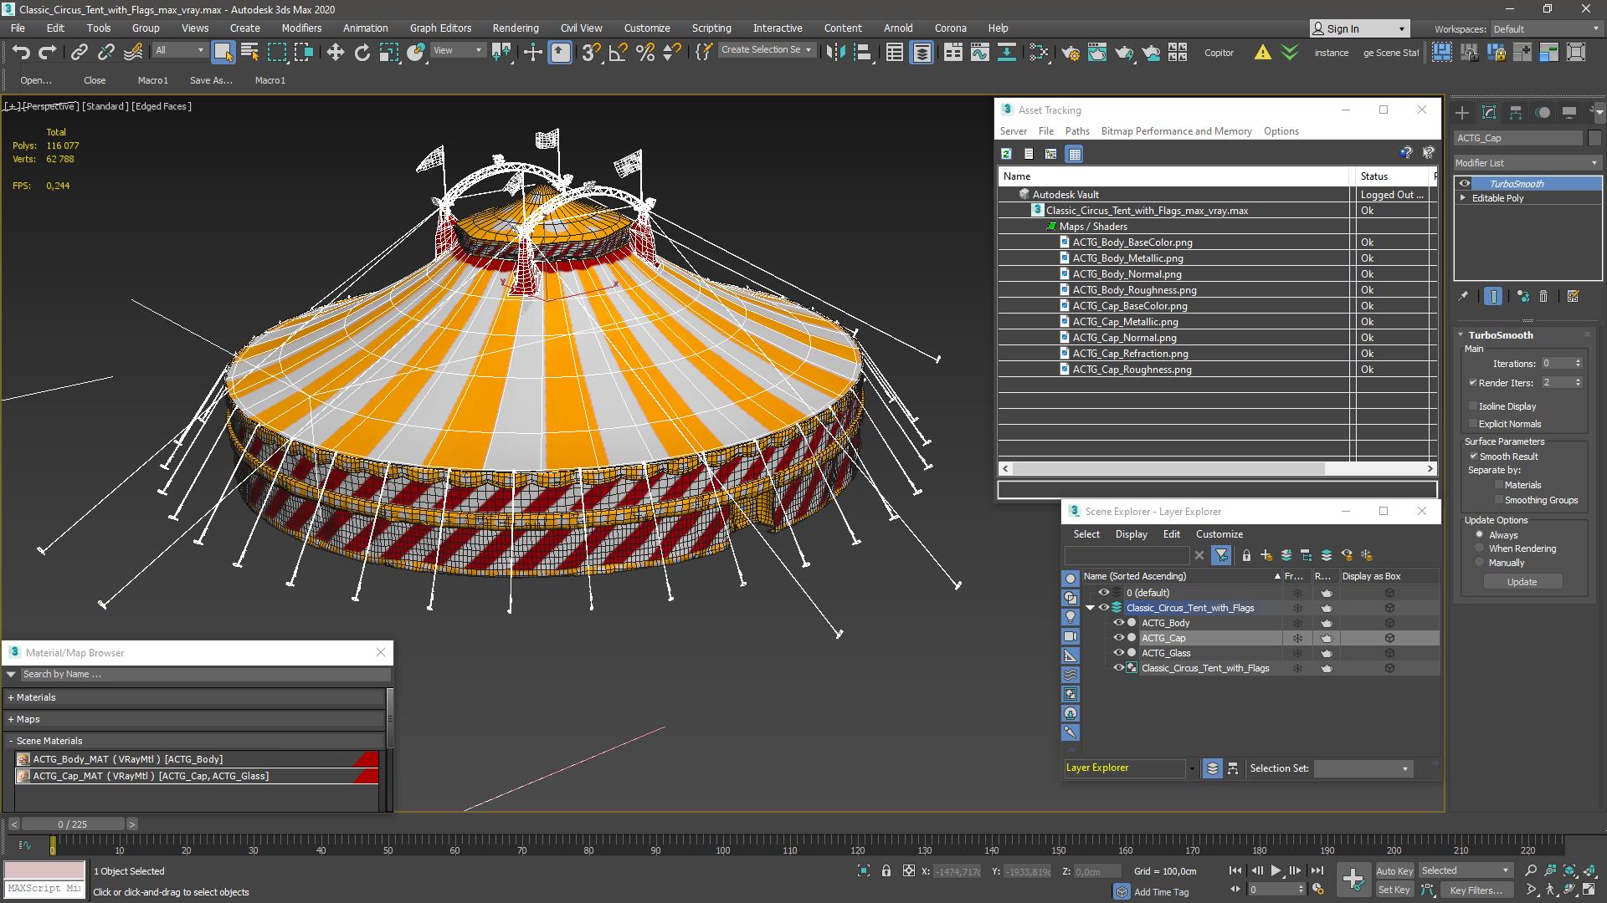Open the Paths menu in Asset Tracking
The image size is (1607, 903).
(x=1076, y=131)
